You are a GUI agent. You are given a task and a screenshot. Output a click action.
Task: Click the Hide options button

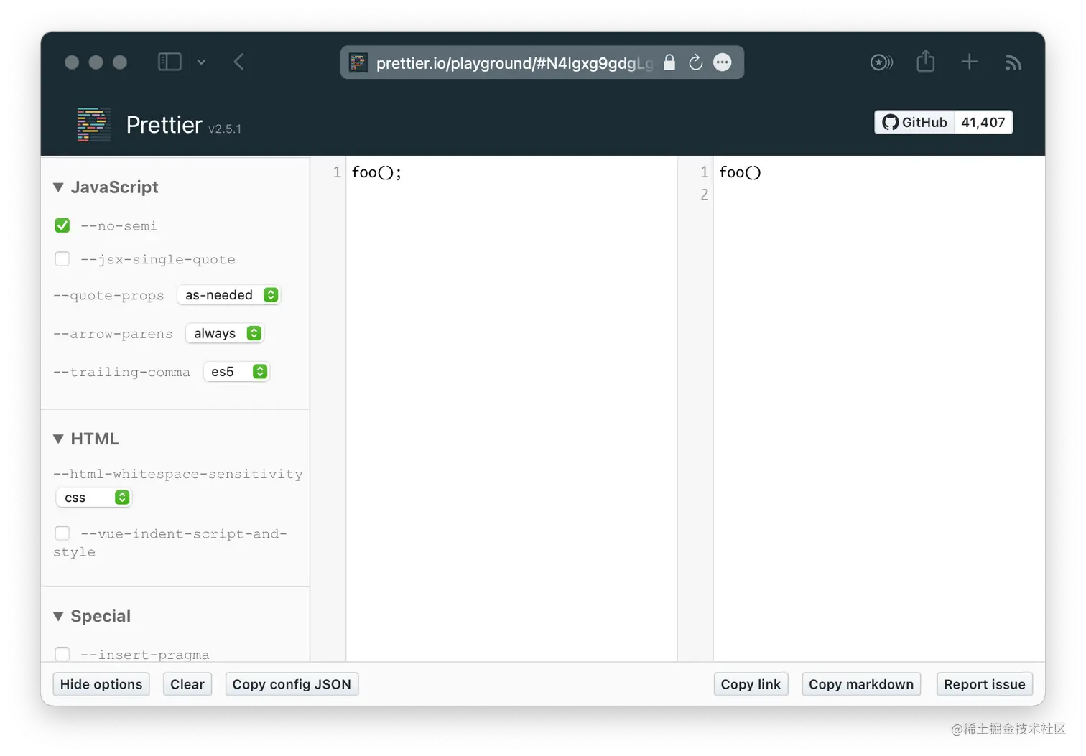tap(101, 684)
